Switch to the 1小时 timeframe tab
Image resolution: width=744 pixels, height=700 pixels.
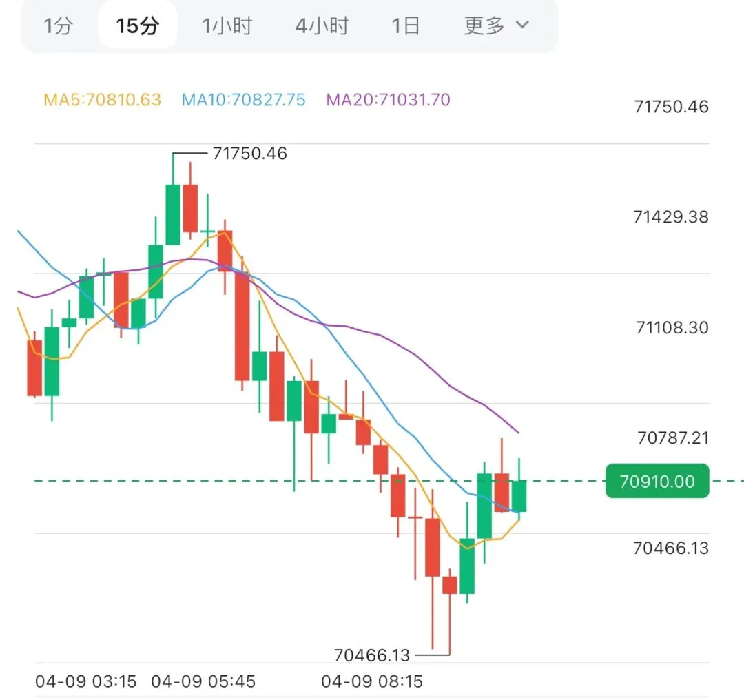[227, 26]
